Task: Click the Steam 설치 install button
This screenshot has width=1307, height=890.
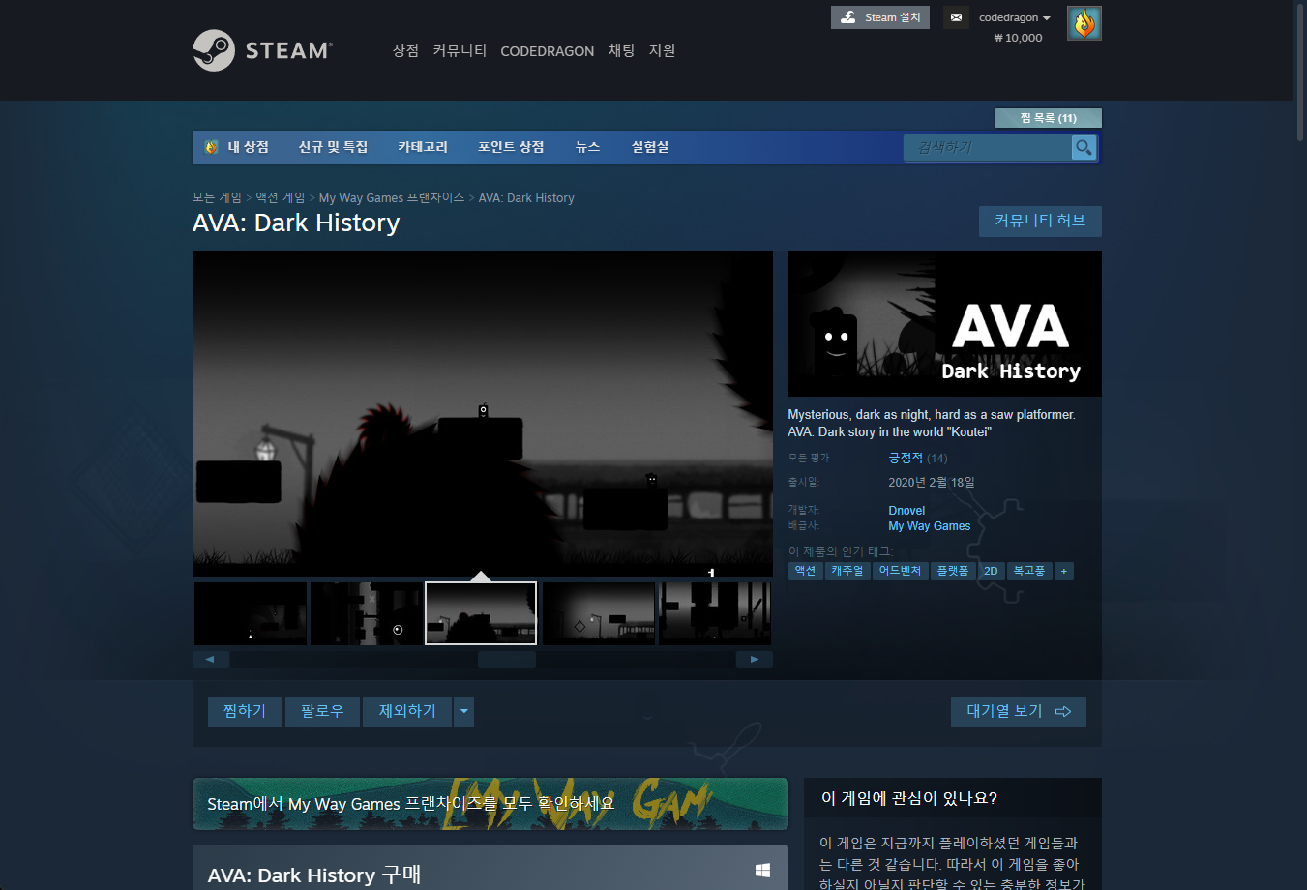Action: [880, 17]
